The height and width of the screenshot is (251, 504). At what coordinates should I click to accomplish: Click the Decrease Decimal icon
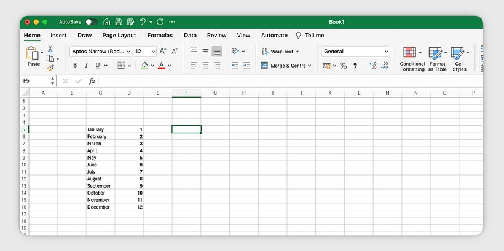[384, 66]
